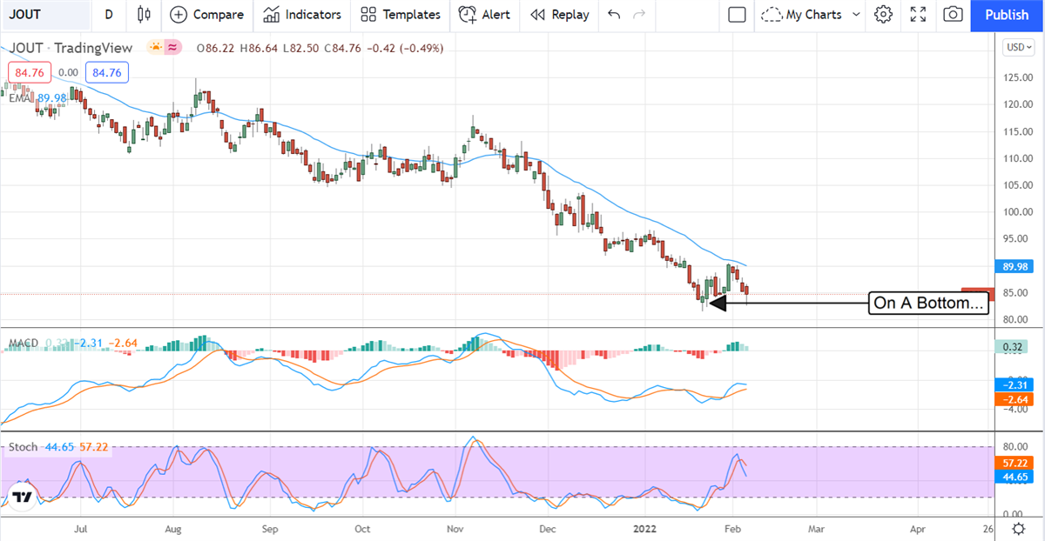The image size is (1045, 541).
Task: Open the Templates menu
Action: (x=400, y=15)
